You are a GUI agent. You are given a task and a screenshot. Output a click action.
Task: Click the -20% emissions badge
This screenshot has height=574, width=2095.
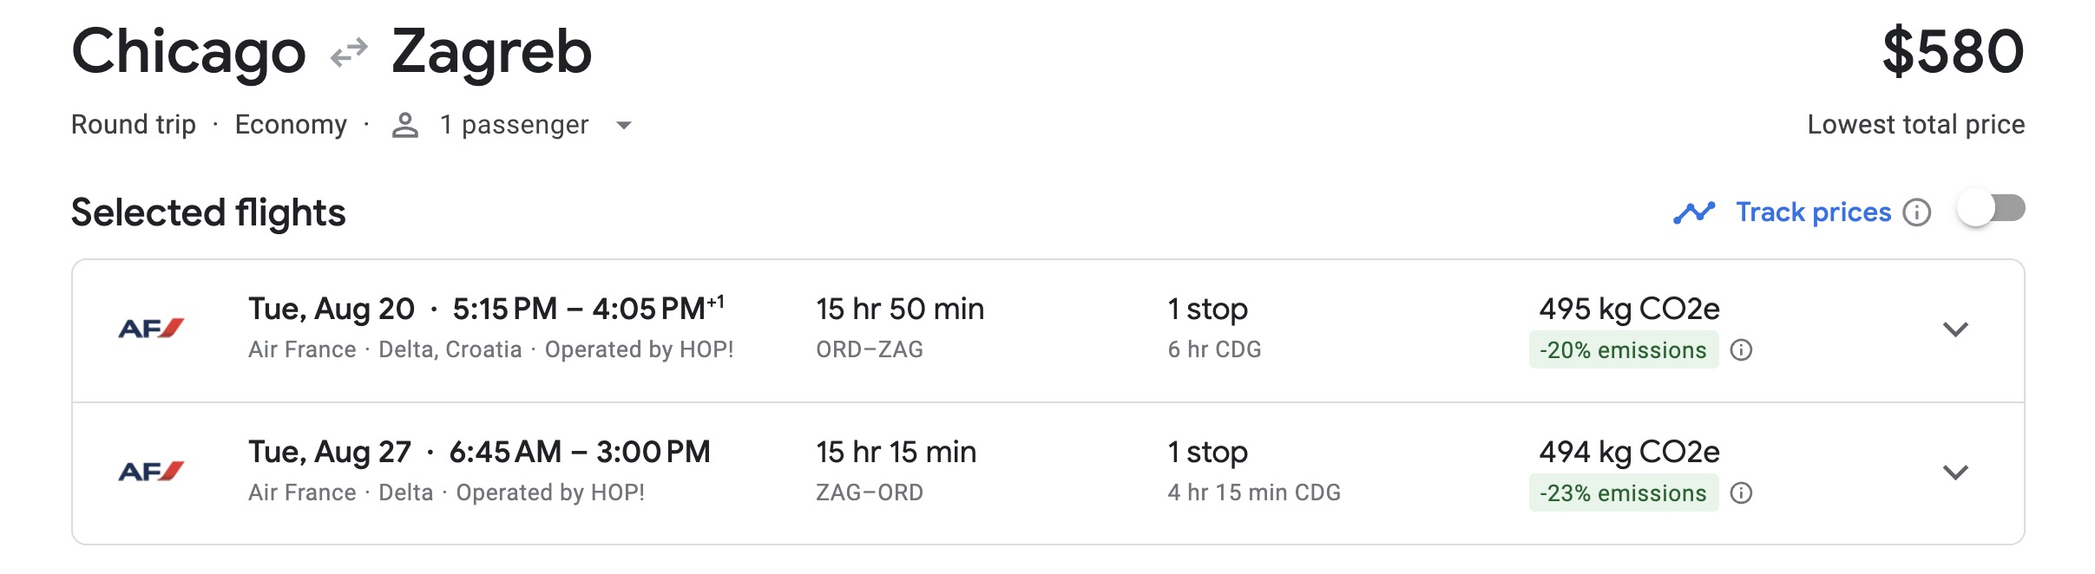(x=1623, y=350)
